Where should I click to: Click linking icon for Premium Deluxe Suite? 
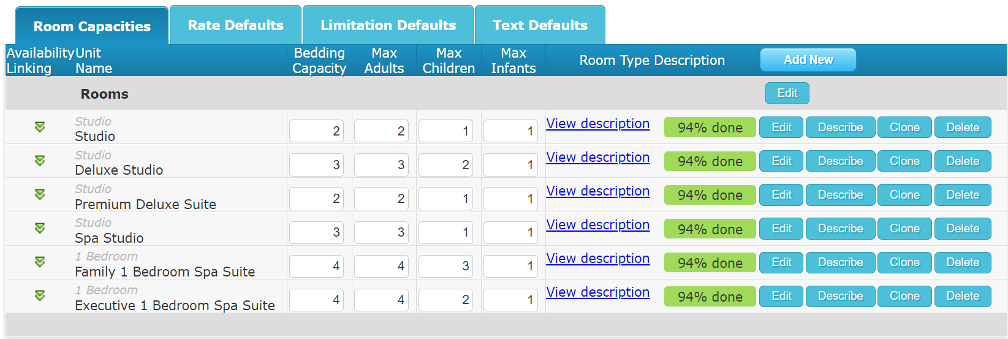click(40, 194)
